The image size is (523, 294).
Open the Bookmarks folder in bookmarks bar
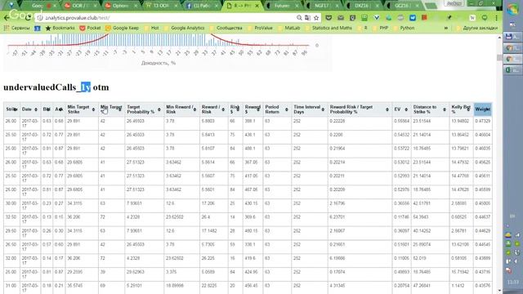tap(60, 28)
